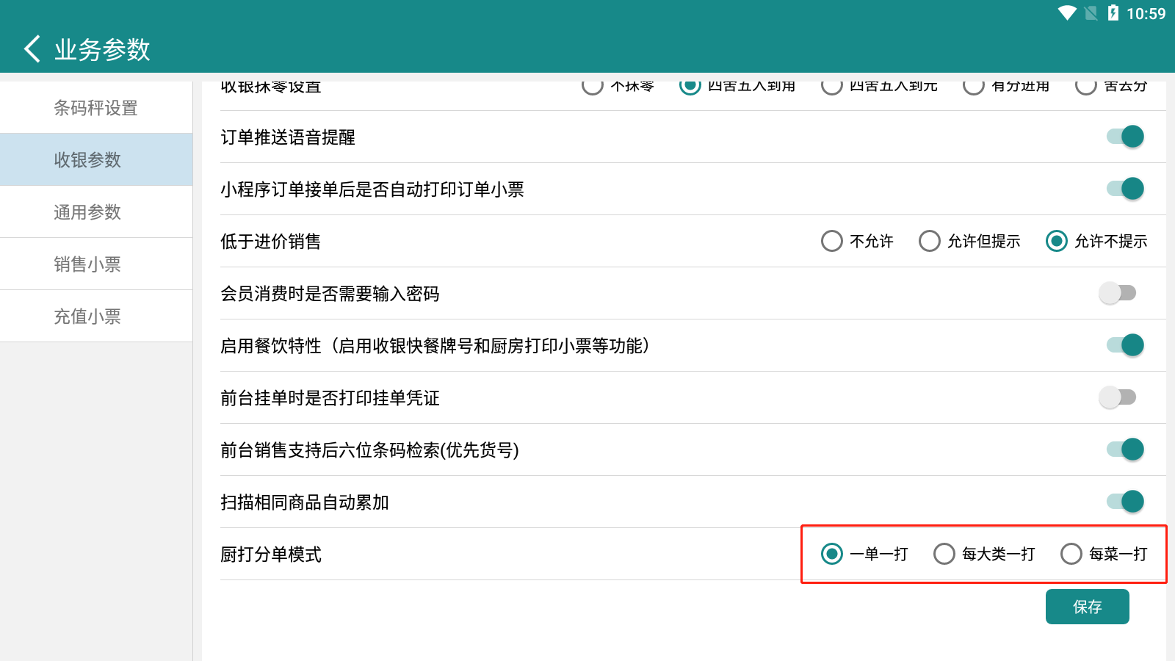Click the back arrow beside 业务参数
Viewport: 1175px width, 661px height.
point(32,49)
